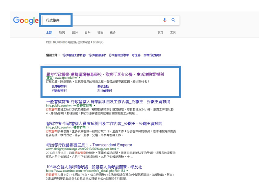Expand arrow beside examiner.com.tw URL
The height and width of the screenshot is (196, 270).
pyautogui.click(x=127, y=171)
